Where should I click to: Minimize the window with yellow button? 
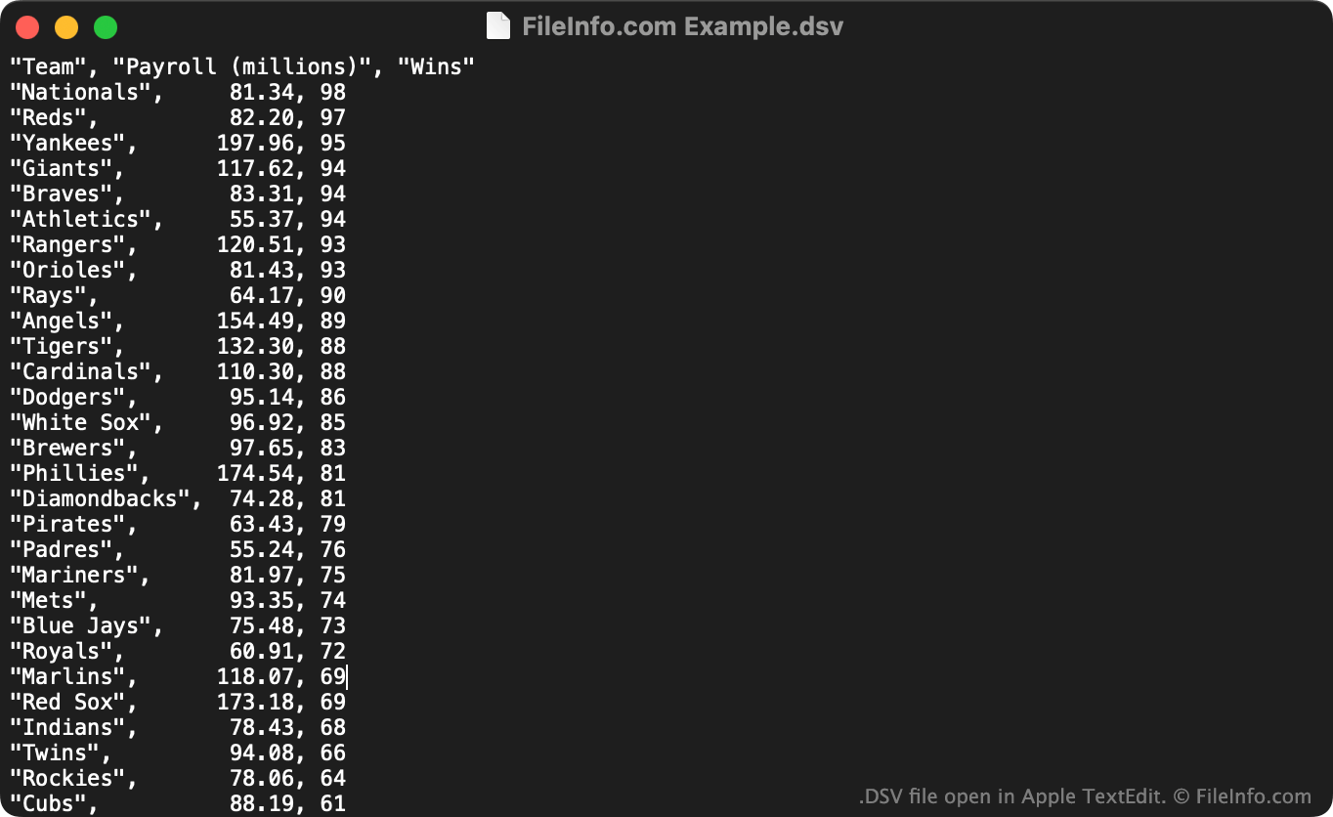pyautogui.click(x=66, y=27)
